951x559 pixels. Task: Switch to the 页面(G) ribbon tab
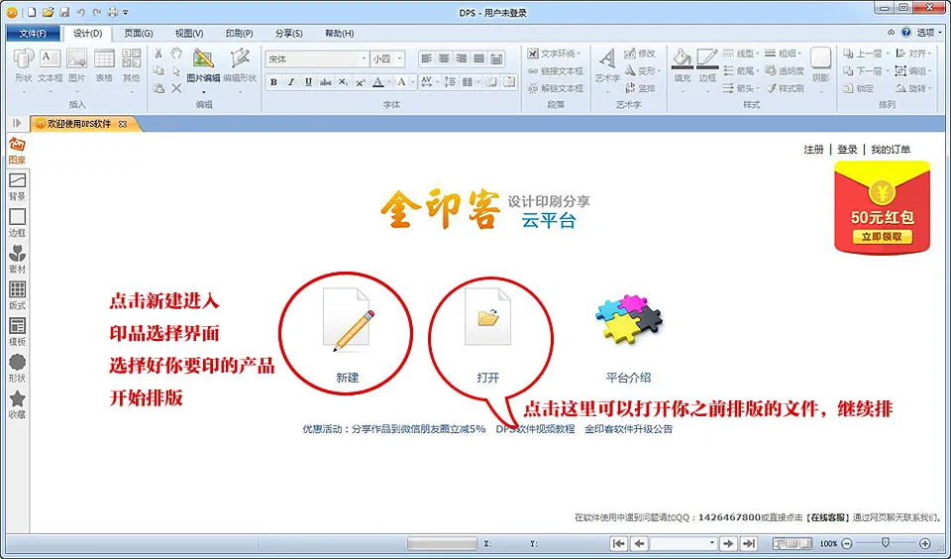[x=139, y=34]
